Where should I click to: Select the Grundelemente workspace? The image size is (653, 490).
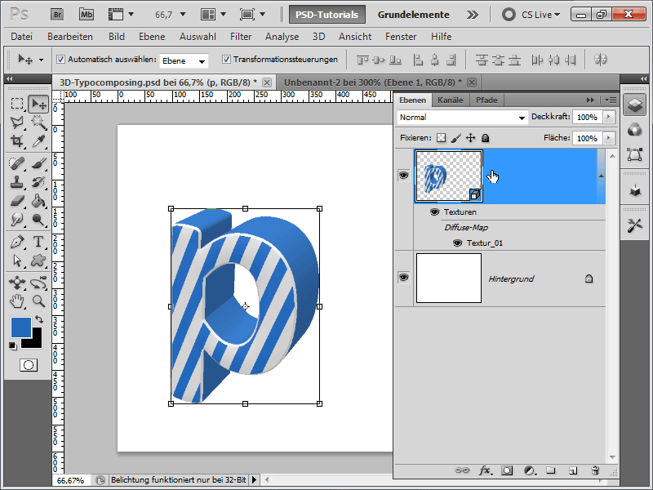[x=413, y=15]
